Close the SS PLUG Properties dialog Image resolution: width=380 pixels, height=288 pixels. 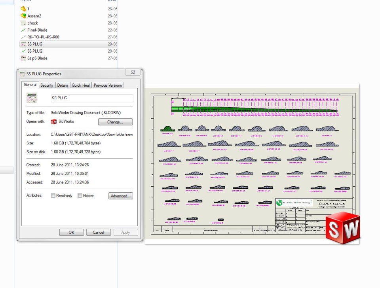[x=133, y=72]
